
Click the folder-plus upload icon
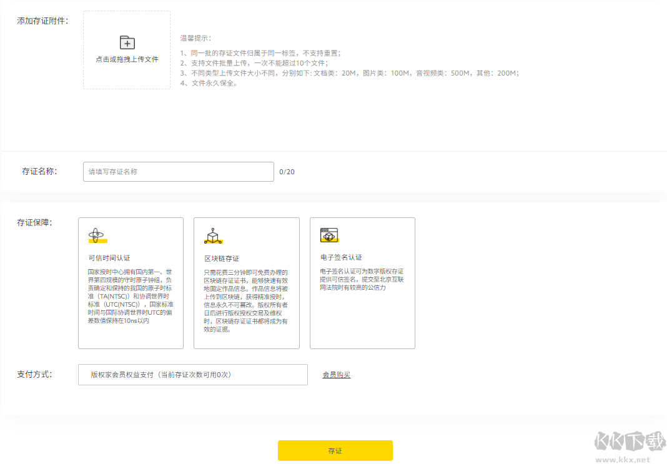point(127,42)
